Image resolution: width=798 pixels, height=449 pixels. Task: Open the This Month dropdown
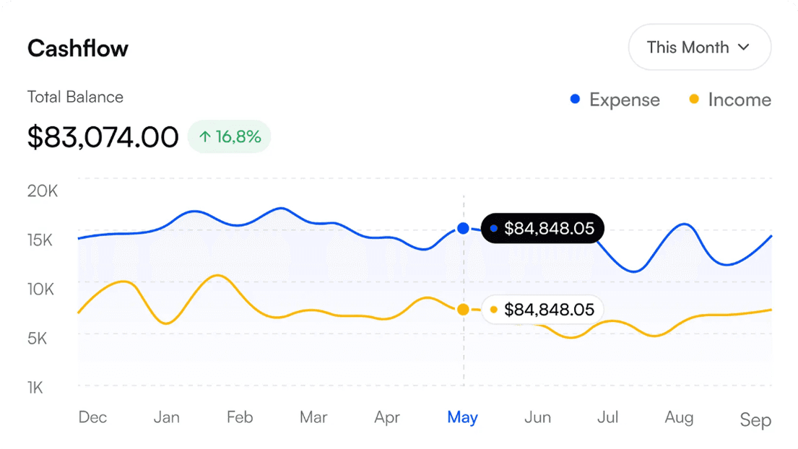pyautogui.click(x=699, y=48)
